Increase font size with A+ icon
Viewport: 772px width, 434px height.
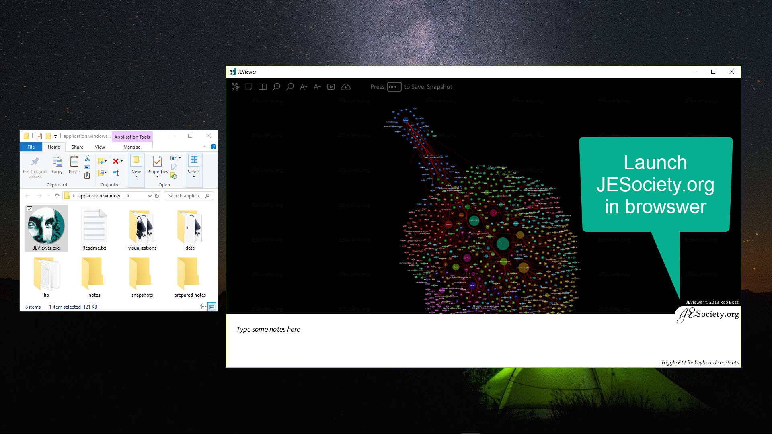pos(304,87)
